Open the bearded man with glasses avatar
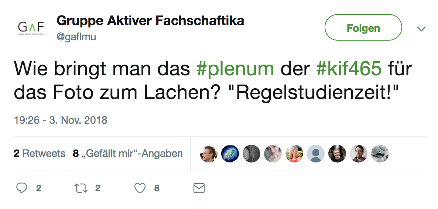The width and height of the screenshot is (438, 209). [x=359, y=154]
